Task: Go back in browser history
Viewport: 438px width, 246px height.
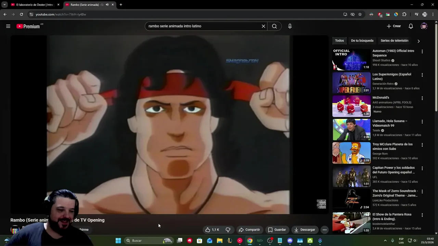Action: [5, 14]
